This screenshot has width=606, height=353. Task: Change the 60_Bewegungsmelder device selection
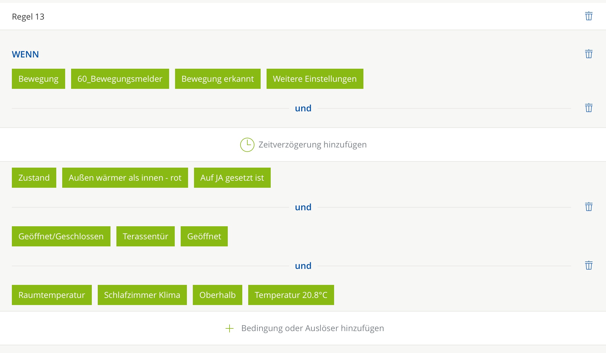tap(120, 79)
